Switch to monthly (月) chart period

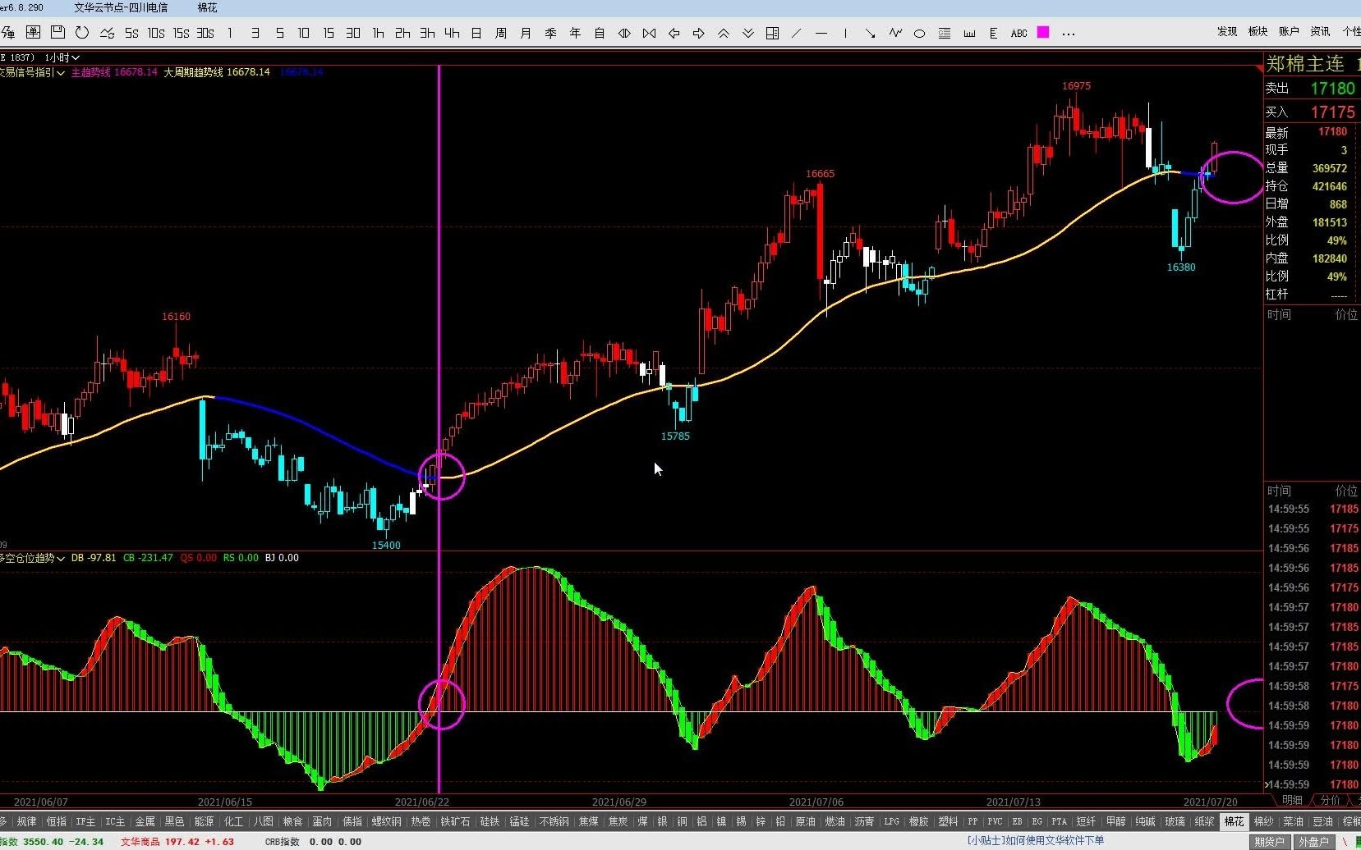(526, 33)
